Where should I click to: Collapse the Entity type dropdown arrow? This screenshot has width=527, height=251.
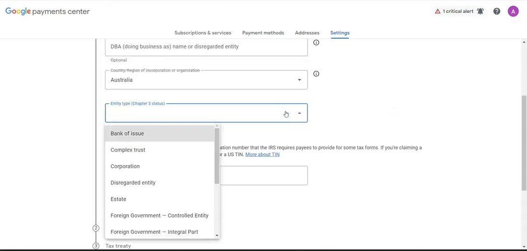coord(299,113)
